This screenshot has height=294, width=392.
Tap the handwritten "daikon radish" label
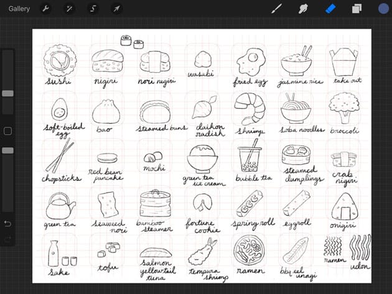click(210, 130)
